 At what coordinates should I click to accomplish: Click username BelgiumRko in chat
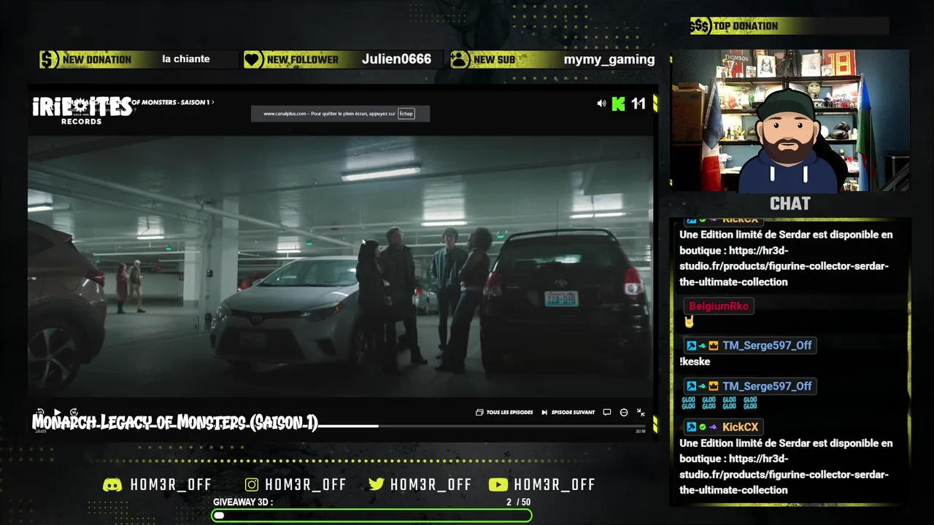point(719,306)
